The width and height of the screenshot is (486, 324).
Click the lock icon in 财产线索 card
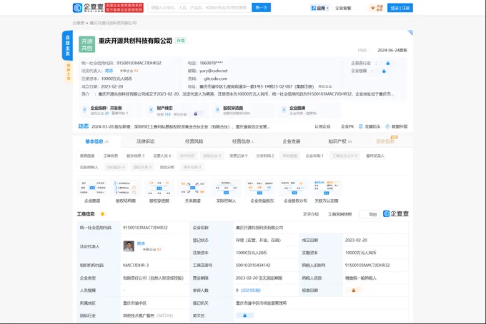coord(196,114)
